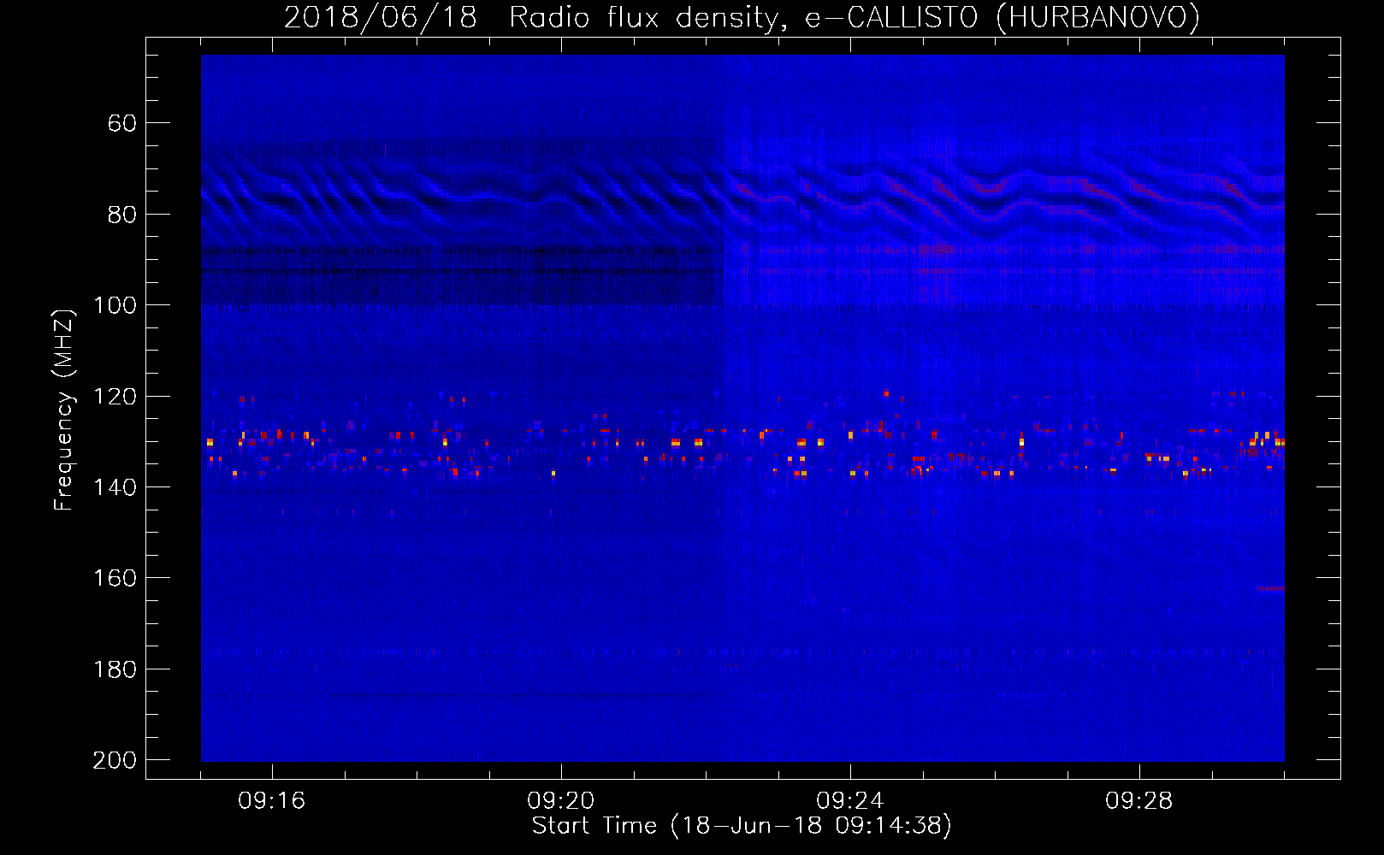Click the 60 frequency tick label
1384x855 pixels.
[121, 123]
